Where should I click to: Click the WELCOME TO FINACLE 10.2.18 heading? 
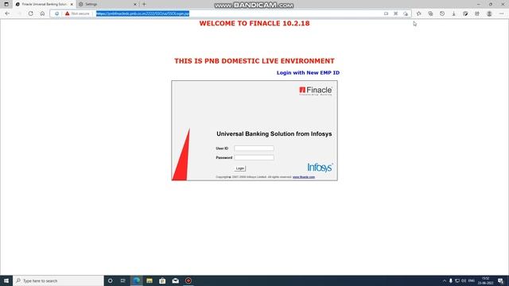tap(254, 23)
